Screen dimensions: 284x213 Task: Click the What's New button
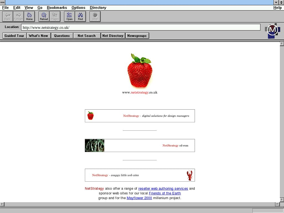[38, 36]
